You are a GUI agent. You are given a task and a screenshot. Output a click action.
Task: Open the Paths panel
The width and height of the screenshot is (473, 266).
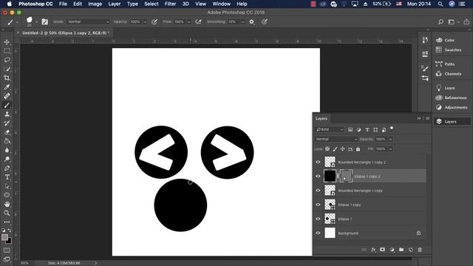coord(445,64)
